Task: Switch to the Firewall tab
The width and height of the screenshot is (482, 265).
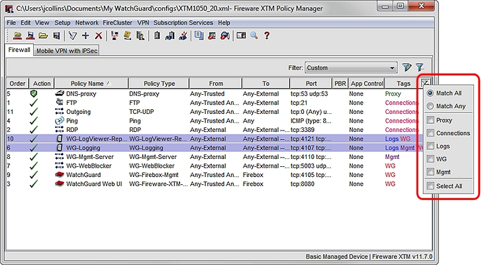Action: tap(19, 50)
